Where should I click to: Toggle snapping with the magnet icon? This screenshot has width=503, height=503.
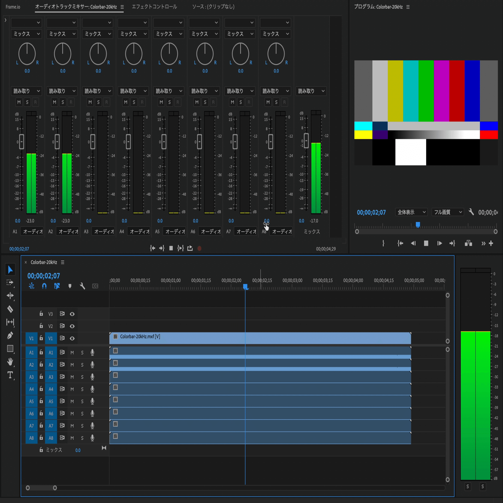44,286
